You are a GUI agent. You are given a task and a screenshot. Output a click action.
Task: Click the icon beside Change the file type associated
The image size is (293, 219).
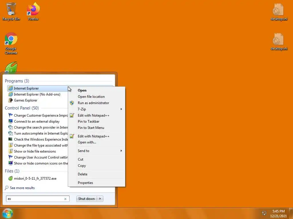pyautogui.click(x=11, y=145)
